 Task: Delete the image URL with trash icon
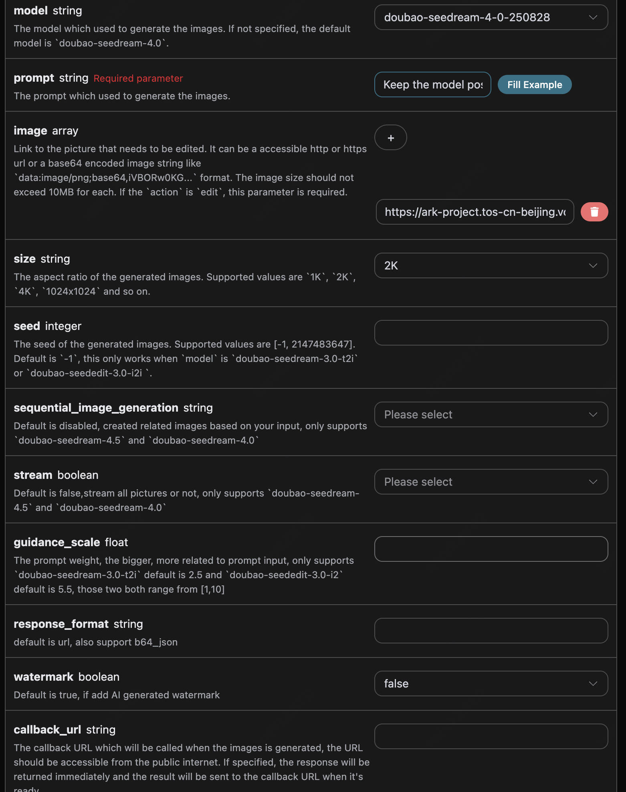[x=594, y=212]
